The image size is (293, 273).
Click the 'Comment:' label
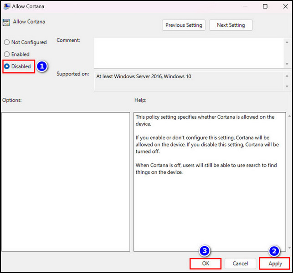pos(68,40)
